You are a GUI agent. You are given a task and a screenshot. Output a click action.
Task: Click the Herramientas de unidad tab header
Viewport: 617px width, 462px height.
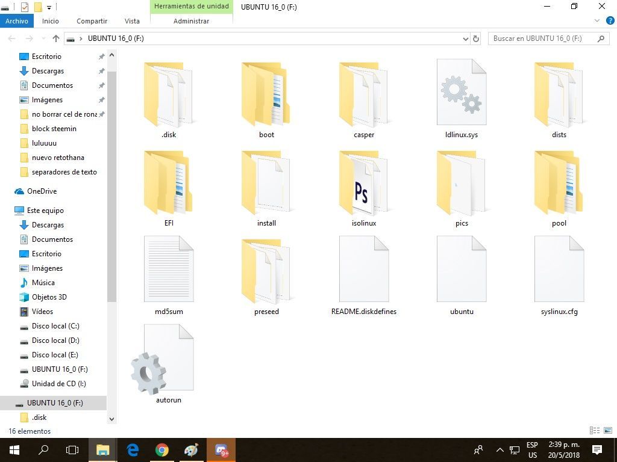tap(191, 6)
